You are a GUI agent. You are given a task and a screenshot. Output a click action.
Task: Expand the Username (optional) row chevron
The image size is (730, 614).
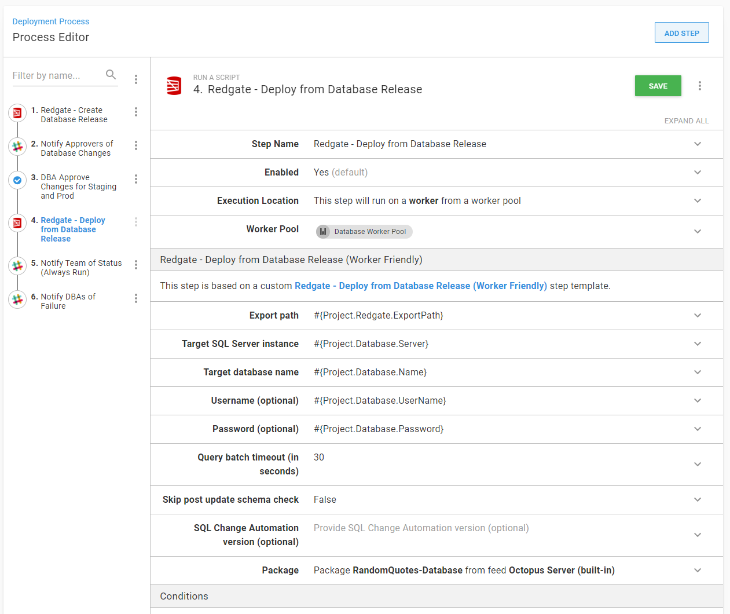pos(698,401)
